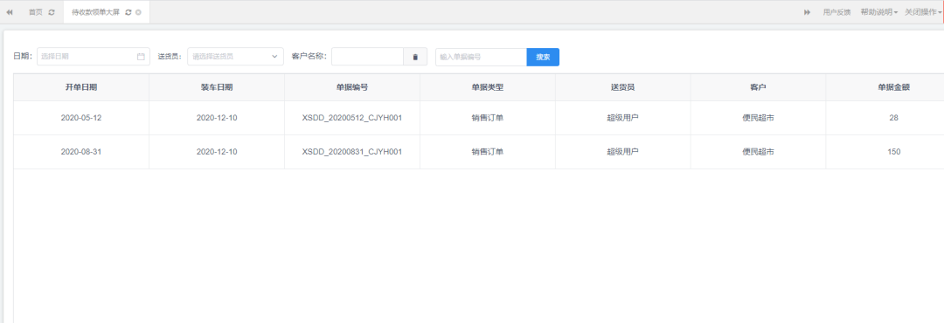
Task: Expand the 帮助说明 dropdown menu
Action: pos(879,12)
